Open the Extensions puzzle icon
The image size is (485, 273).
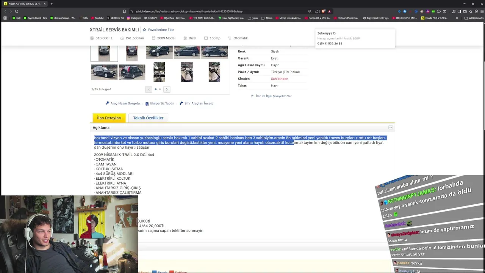(x=439, y=11)
